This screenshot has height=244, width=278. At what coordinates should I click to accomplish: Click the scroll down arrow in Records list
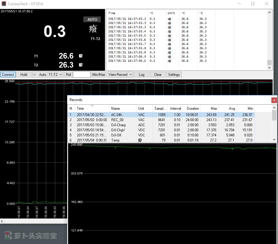[x=274, y=140]
